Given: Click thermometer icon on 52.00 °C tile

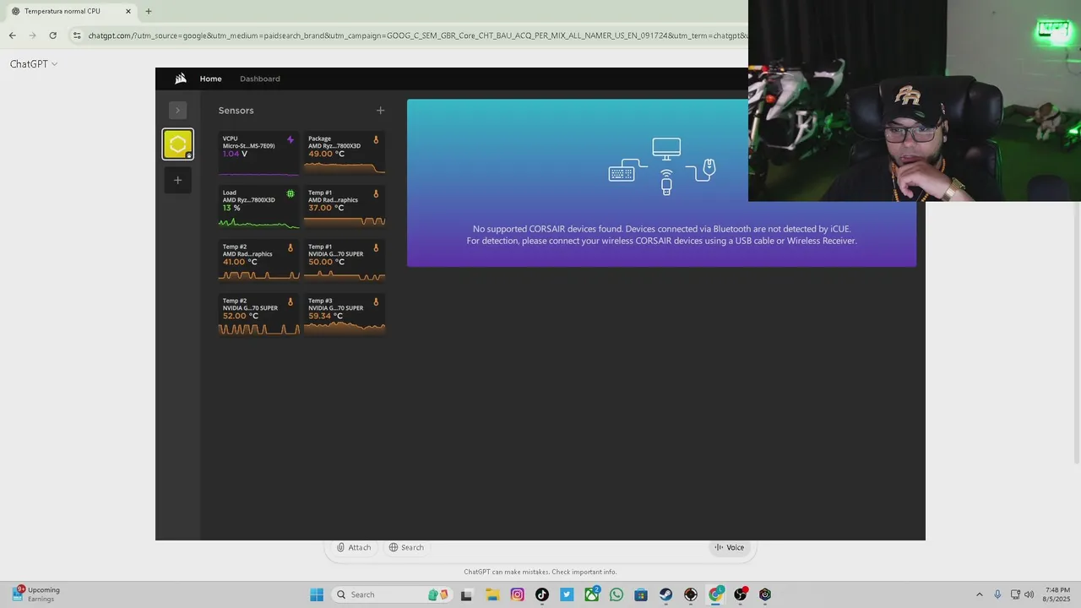Looking at the screenshot, I should tap(291, 301).
